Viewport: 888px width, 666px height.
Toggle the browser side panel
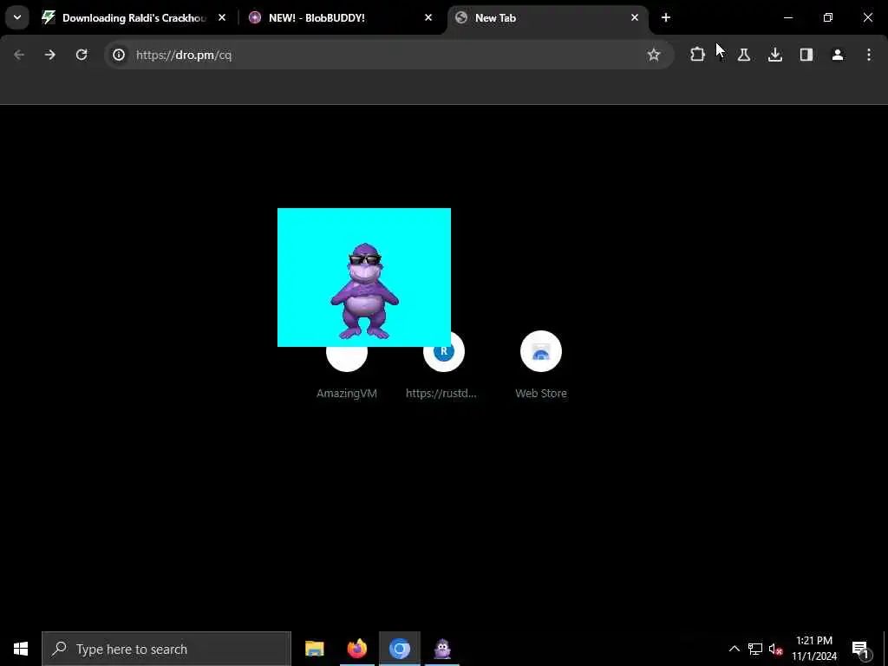point(806,55)
